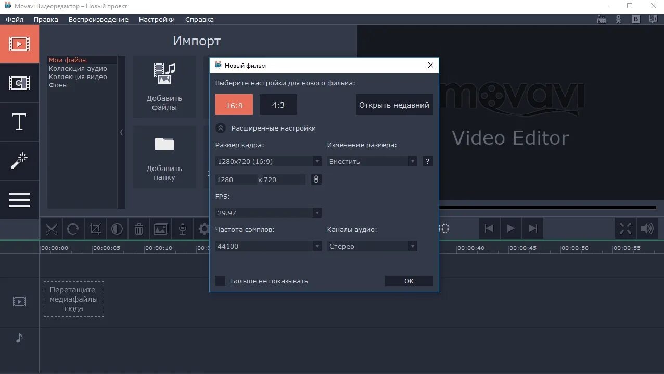Click the frame width field 1280

coord(236,179)
